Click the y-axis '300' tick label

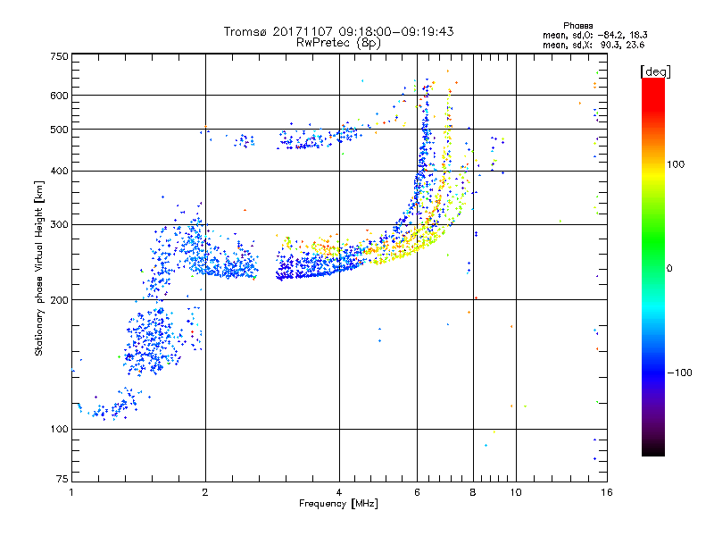point(59,225)
